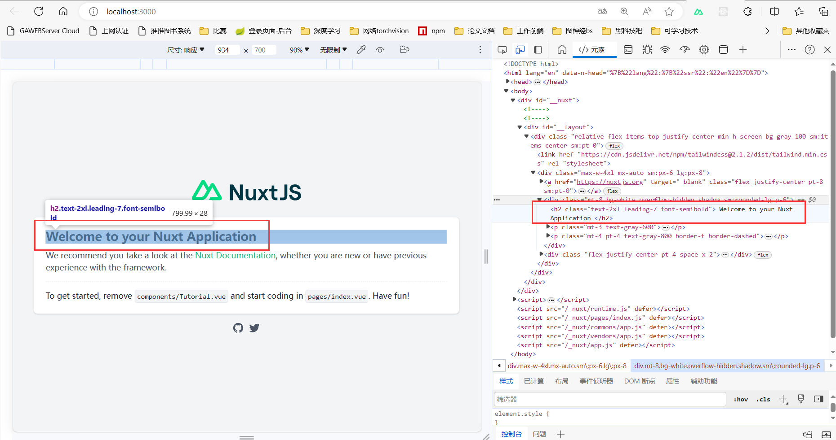Switch to the 布局 (Layout) tab
Viewport: 836px width, 440px height.
coord(561,381)
